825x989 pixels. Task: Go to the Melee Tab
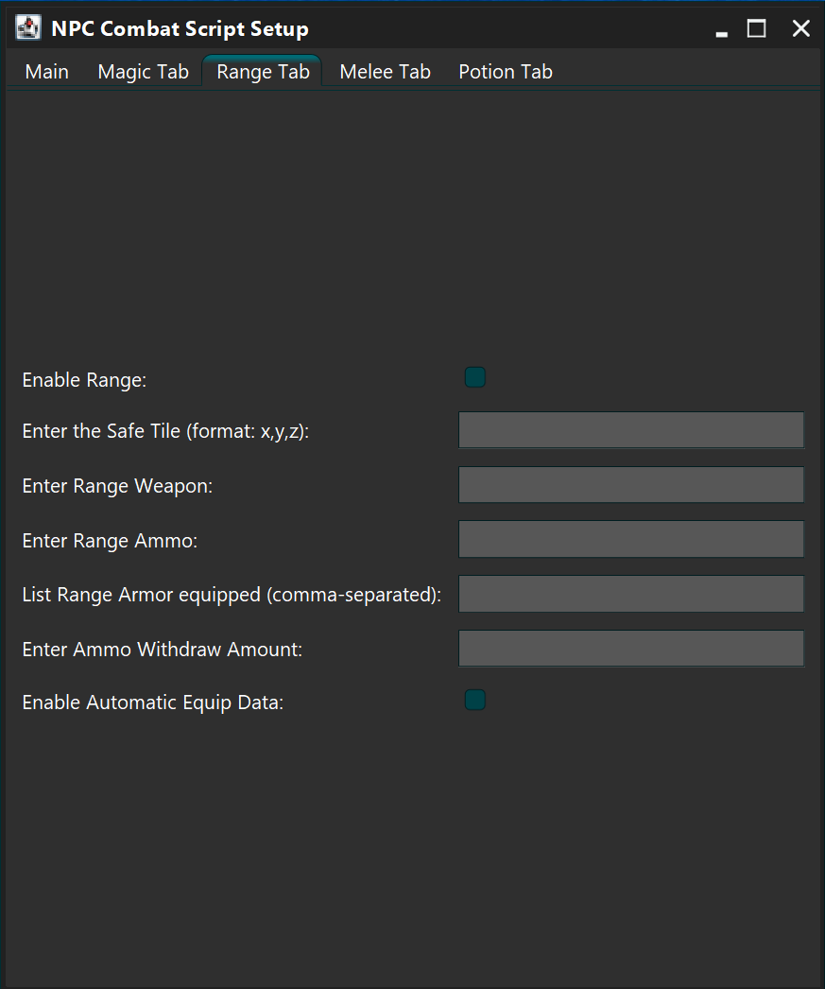pyautogui.click(x=385, y=71)
